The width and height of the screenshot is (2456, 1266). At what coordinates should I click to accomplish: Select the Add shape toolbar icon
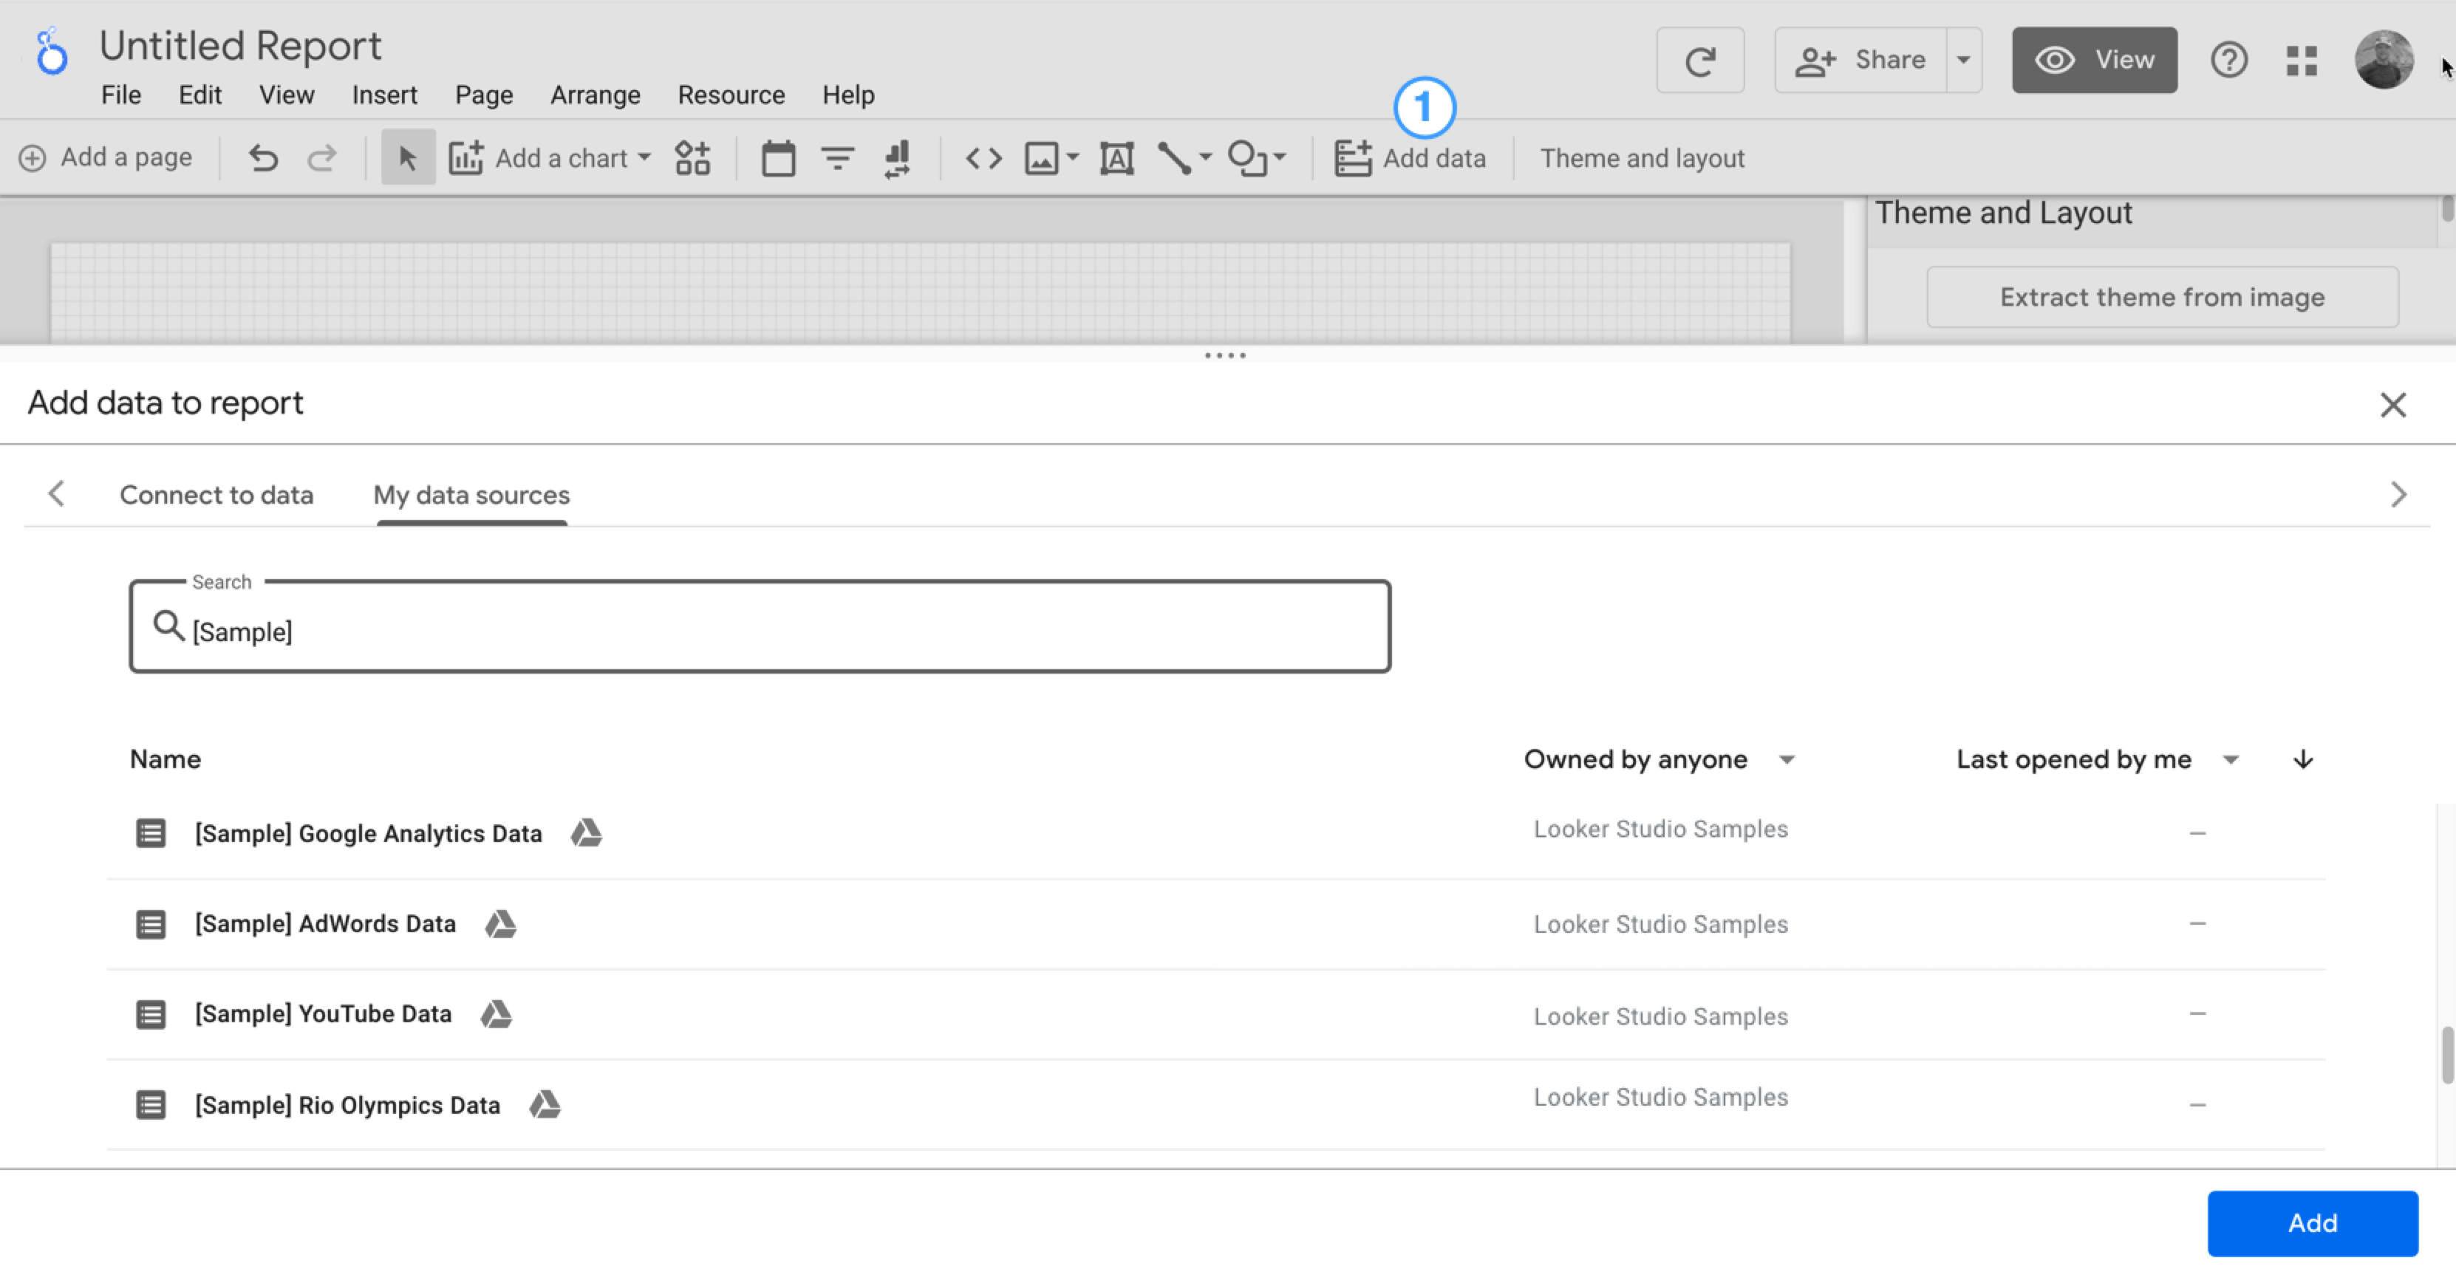coord(1256,158)
